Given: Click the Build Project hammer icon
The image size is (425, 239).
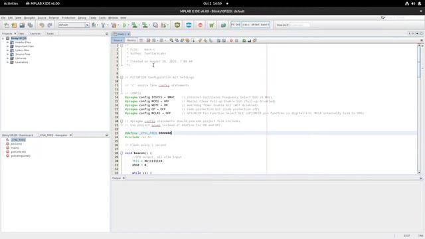Looking at the screenshot, I should pos(103,25).
